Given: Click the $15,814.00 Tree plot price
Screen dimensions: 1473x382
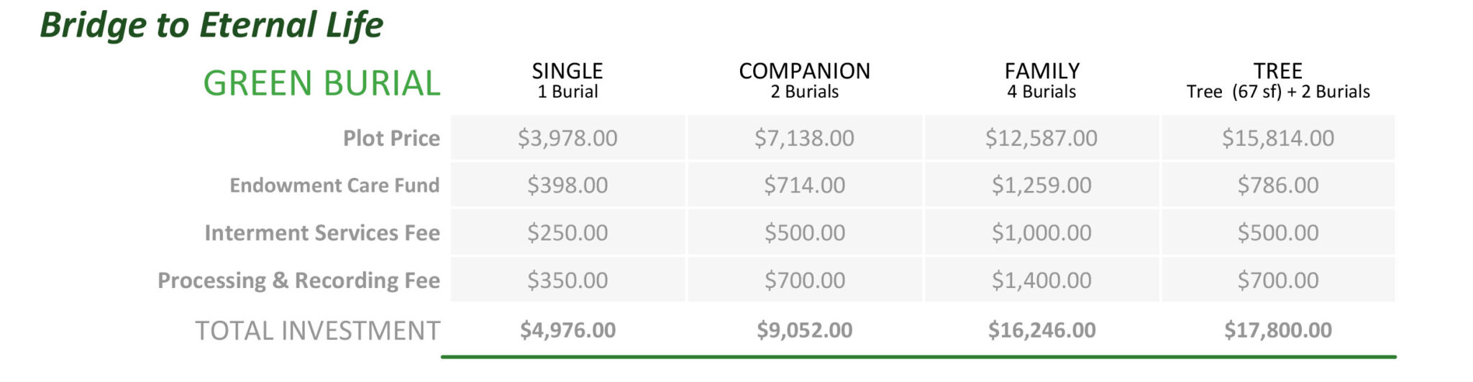Looking at the screenshot, I should [x=1278, y=138].
